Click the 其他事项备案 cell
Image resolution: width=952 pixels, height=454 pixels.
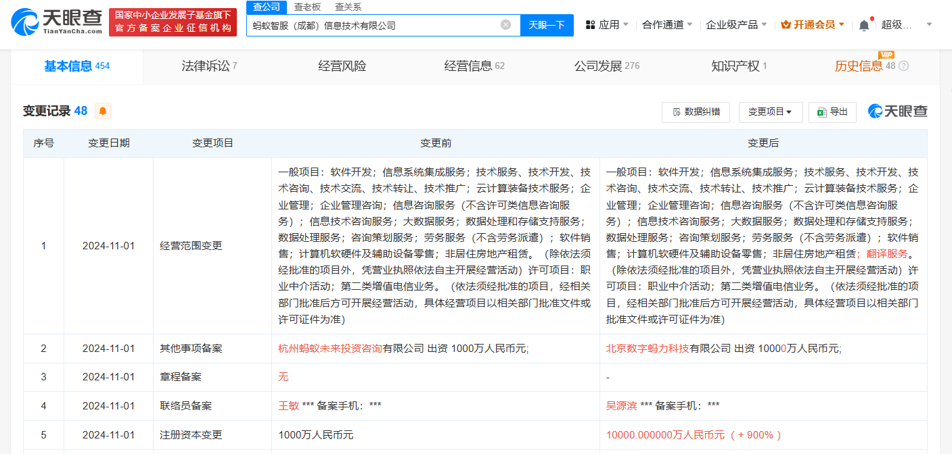pos(212,349)
